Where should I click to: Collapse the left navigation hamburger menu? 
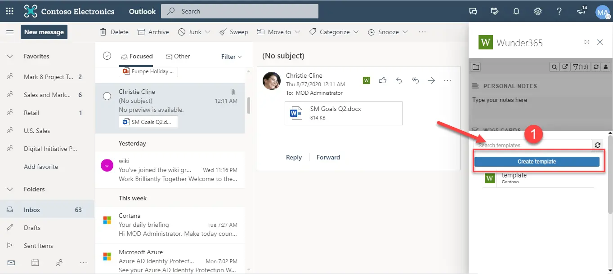click(x=9, y=32)
